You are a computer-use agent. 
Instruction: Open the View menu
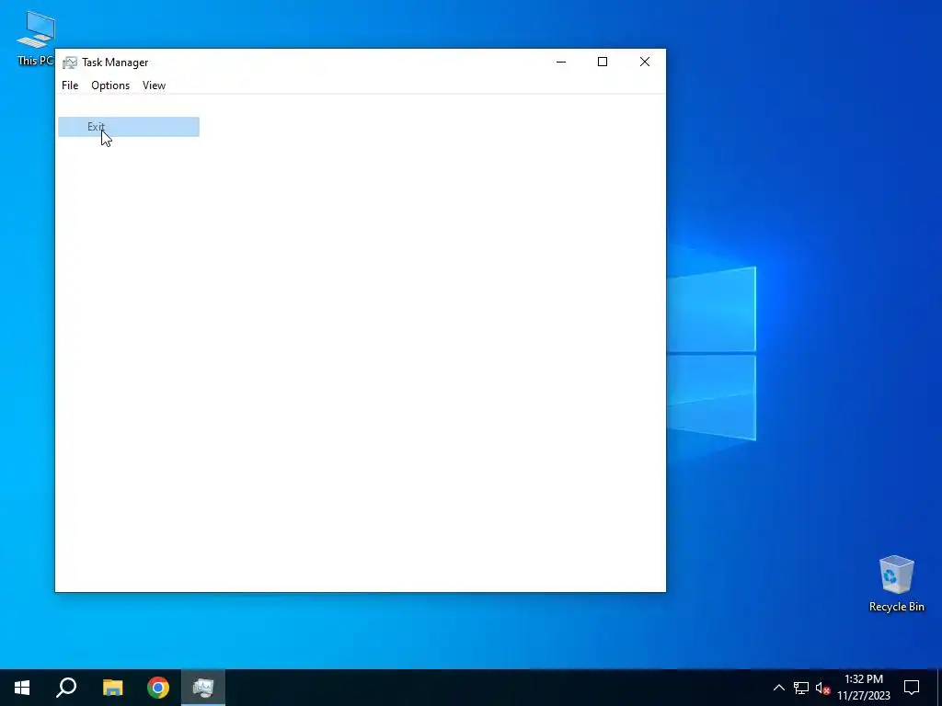click(x=154, y=85)
